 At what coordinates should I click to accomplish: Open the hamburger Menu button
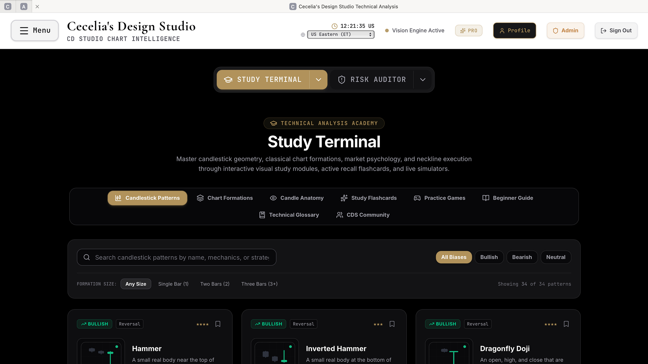pos(35,30)
